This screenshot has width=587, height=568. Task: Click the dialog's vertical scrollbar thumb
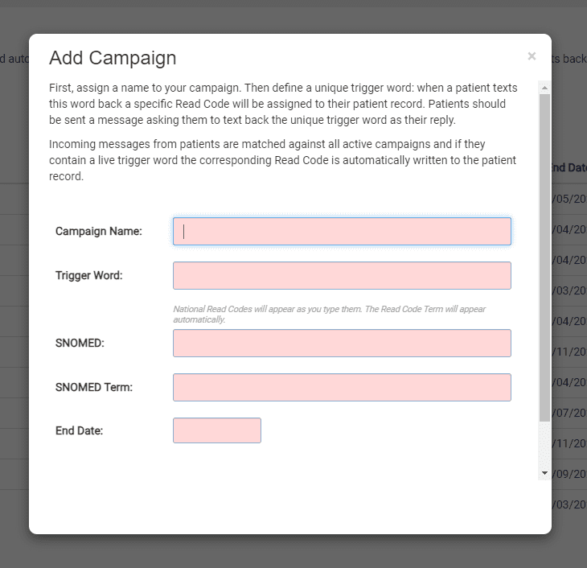(544, 257)
